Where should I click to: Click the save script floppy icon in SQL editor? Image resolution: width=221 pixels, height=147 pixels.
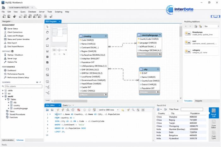pyautogui.click(x=52, y=110)
